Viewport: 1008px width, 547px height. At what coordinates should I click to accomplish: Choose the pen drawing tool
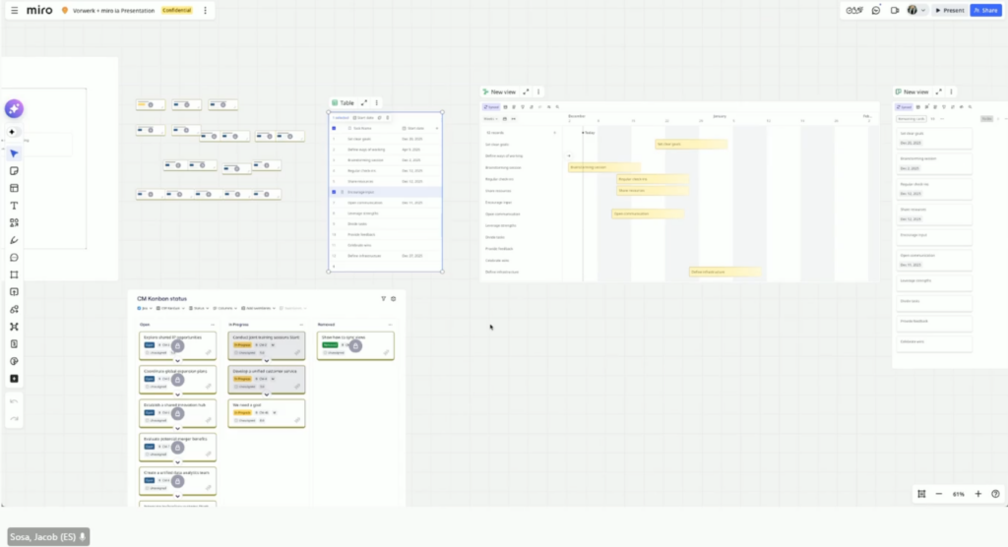[14, 240]
